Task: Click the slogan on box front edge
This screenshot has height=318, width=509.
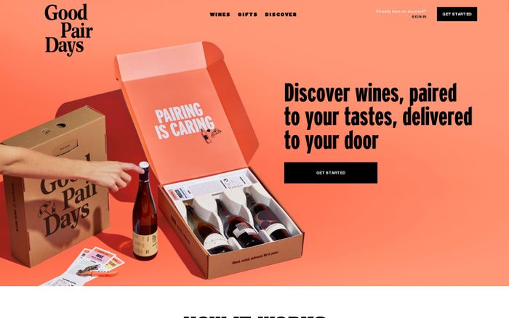Action: pos(255,258)
